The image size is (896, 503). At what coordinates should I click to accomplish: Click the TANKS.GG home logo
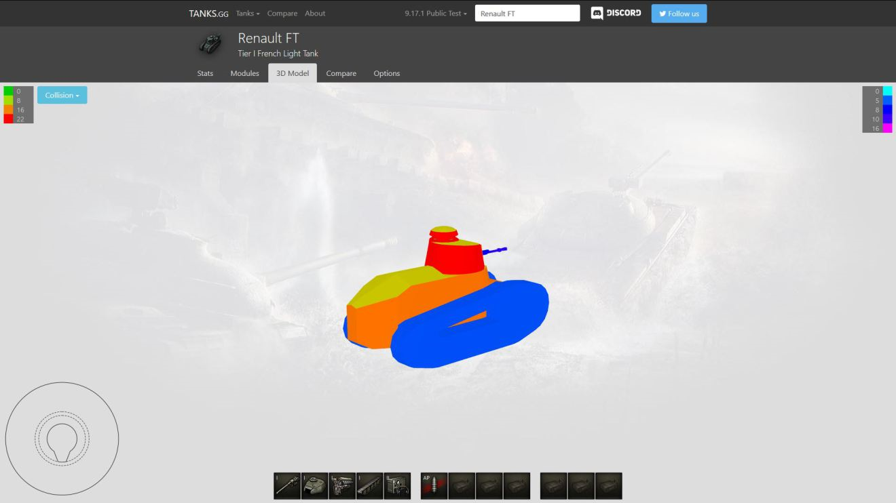[208, 14]
